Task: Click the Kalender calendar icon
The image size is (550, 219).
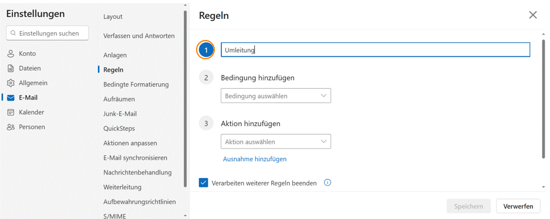Action: [x=11, y=112]
